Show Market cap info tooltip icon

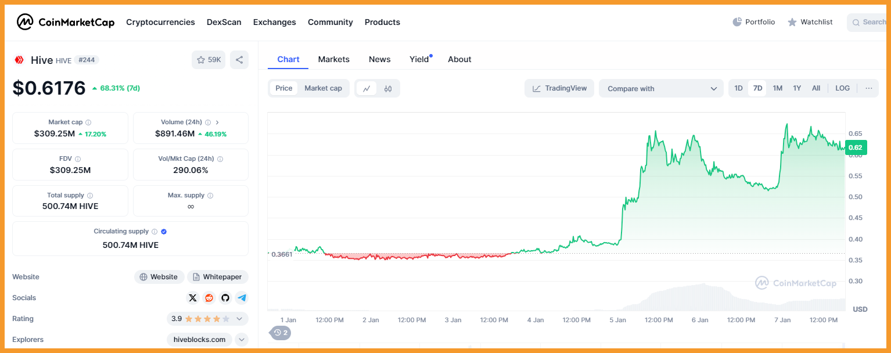pos(88,123)
